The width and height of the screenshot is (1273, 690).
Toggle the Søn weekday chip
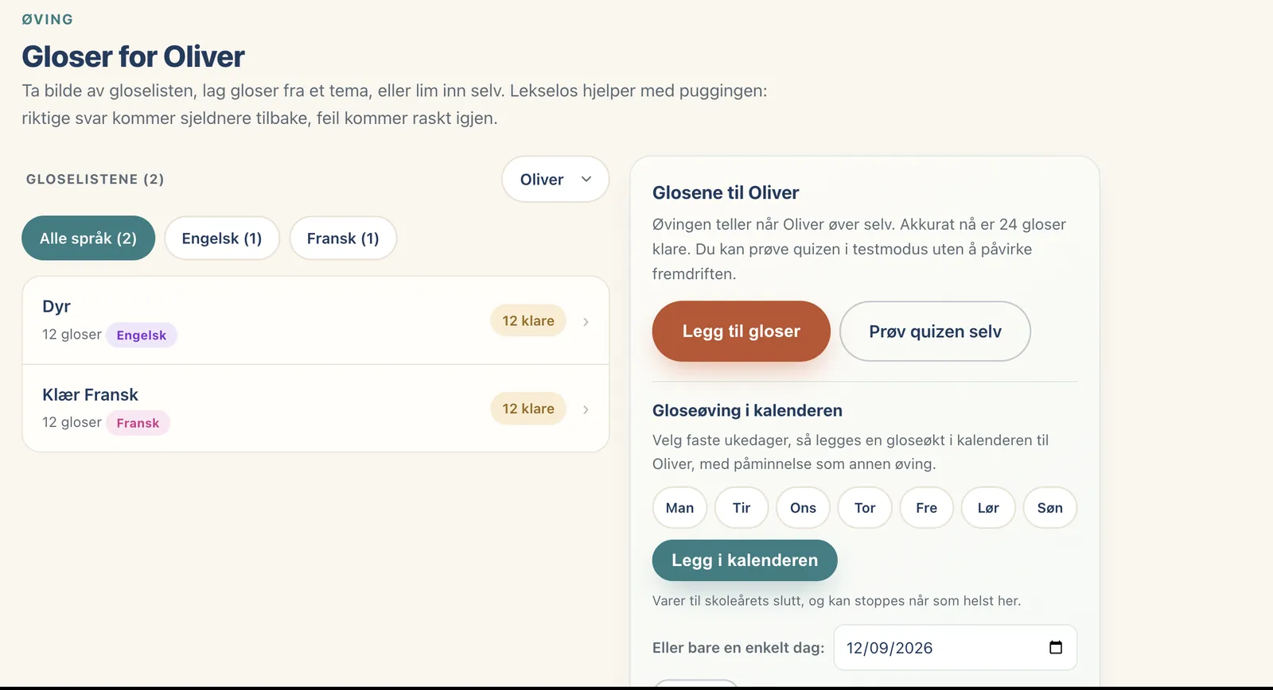(x=1049, y=508)
